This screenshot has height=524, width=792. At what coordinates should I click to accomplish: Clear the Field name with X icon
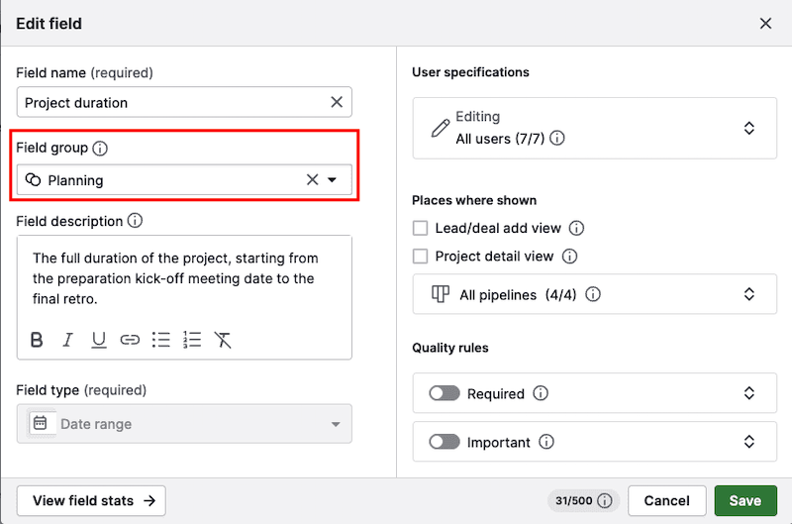click(x=337, y=102)
